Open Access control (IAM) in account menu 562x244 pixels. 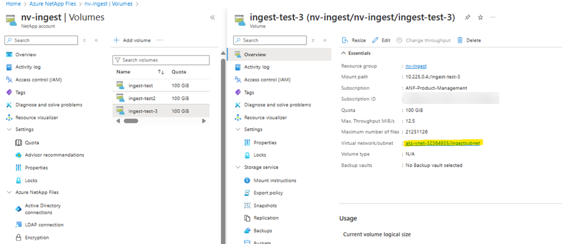[x=38, y=80]
